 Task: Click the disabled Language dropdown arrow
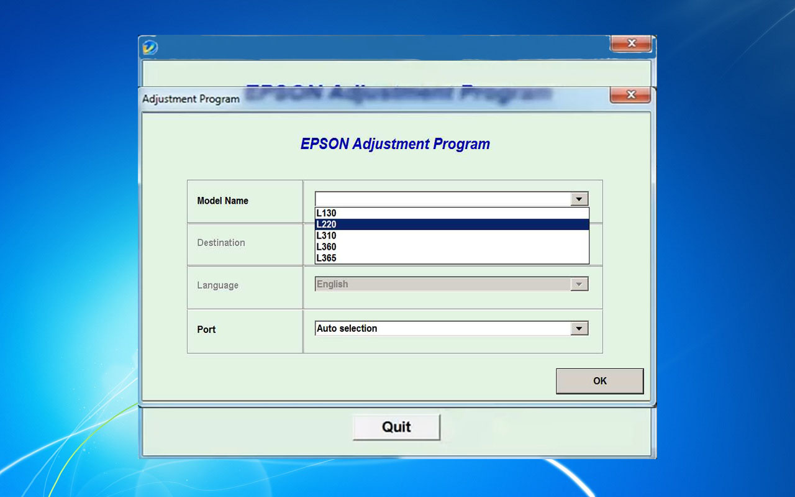[x=579, y=284]
